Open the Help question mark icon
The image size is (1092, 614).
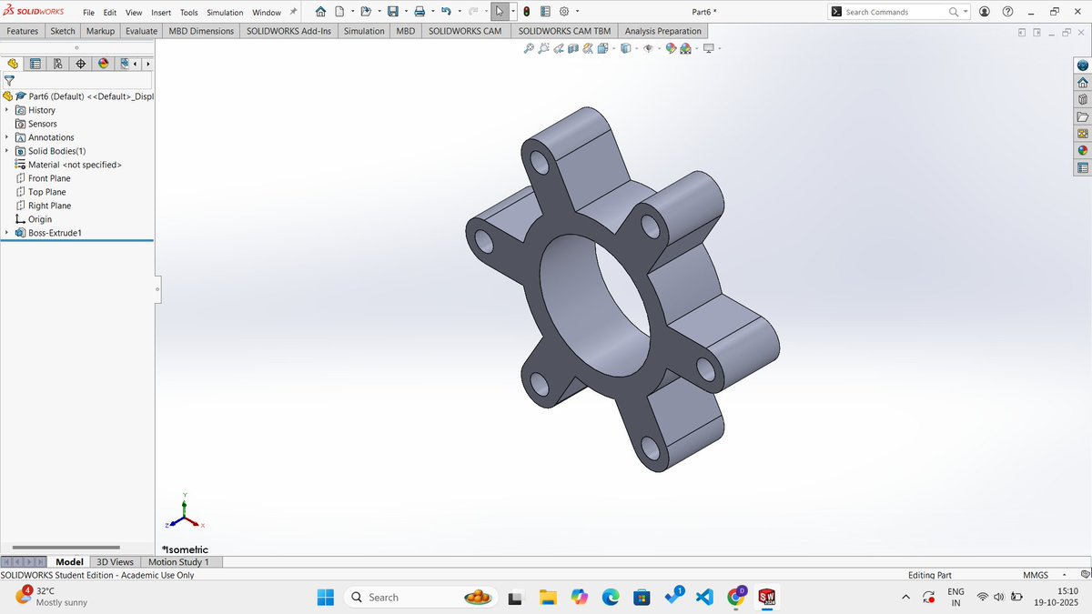(1007, 12)
